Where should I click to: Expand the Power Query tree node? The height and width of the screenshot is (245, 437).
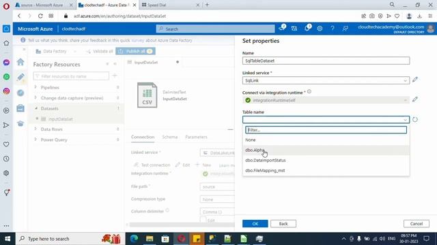pyautogui.click(x=36, y=140)
